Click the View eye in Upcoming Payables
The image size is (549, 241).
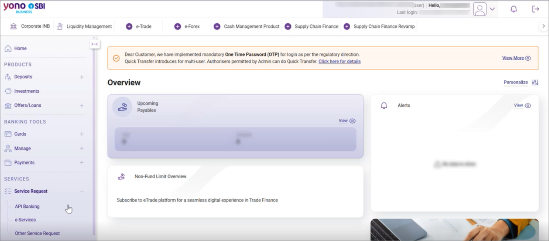click(352, 121)
